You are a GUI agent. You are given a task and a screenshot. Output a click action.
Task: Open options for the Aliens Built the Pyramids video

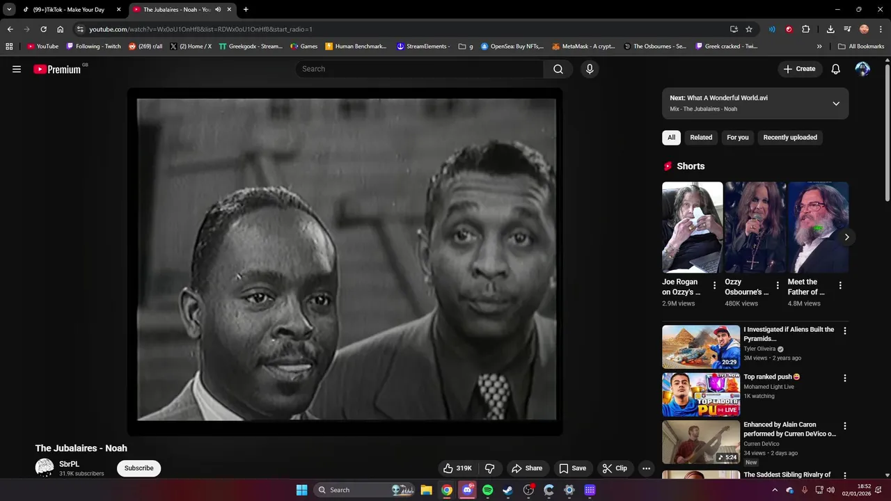(845, 331)
